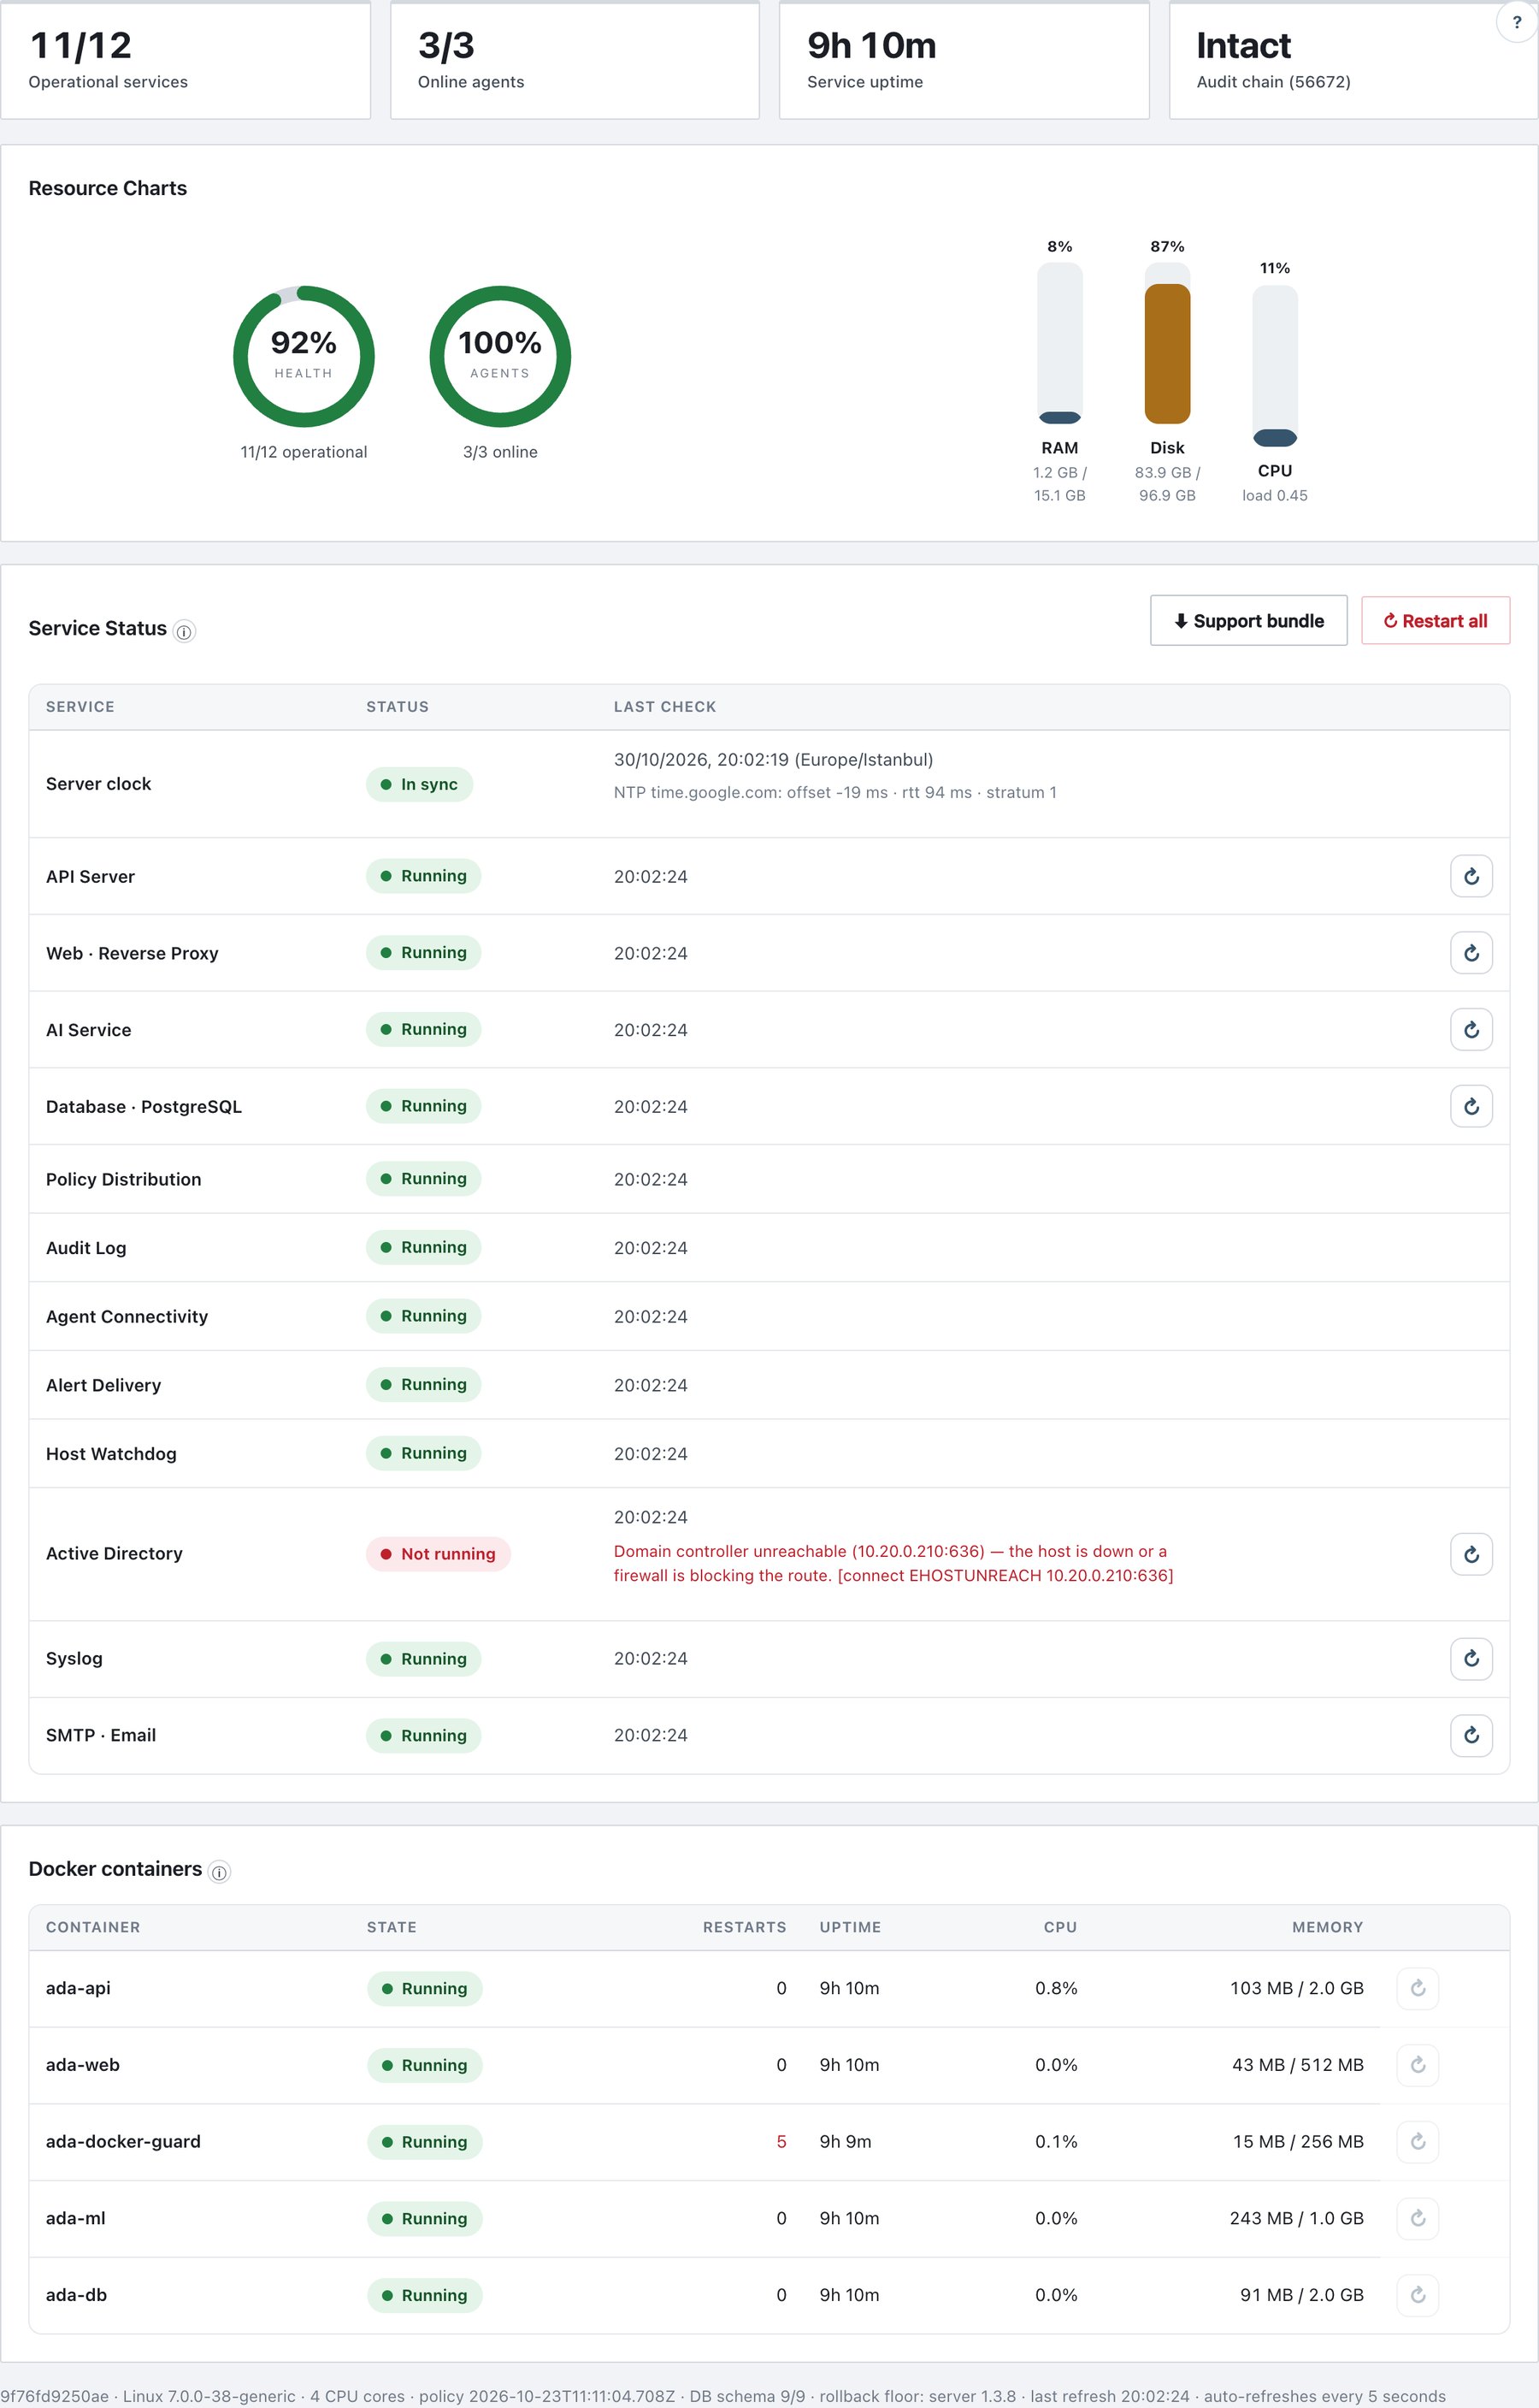Click the RESTARTS column header
This screenshot has width=1539, height=2408.
[745, 1927]
